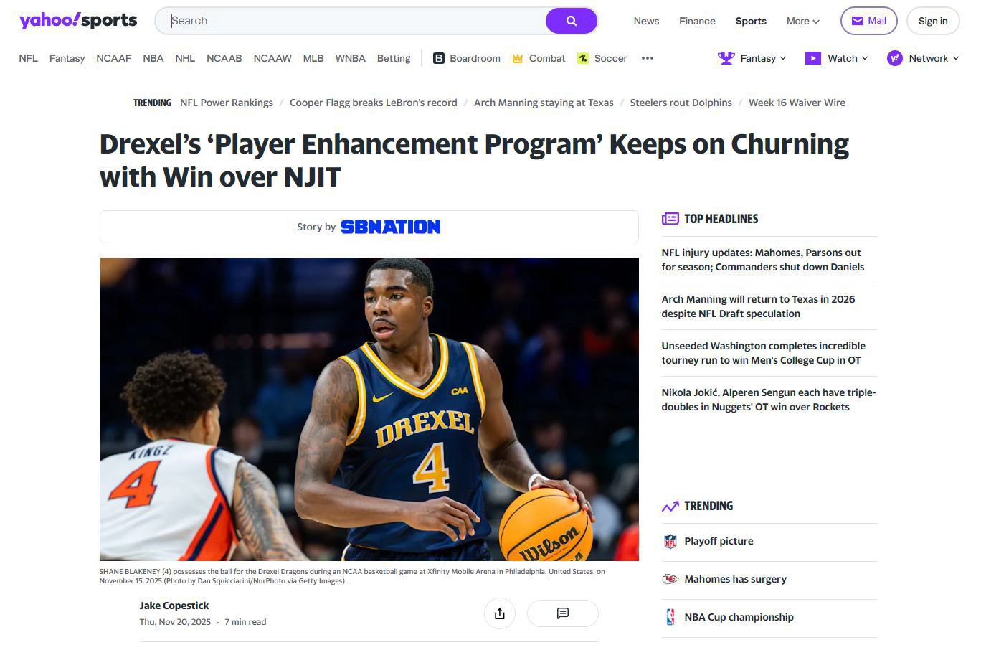Open comments with speech bubble button
Image resolution: width=981 pixels, height=645 pixels.
click(563, 613)
